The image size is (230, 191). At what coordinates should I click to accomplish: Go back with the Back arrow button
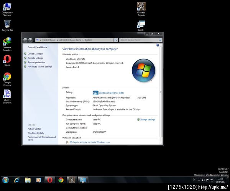click(x=25, y=40)
